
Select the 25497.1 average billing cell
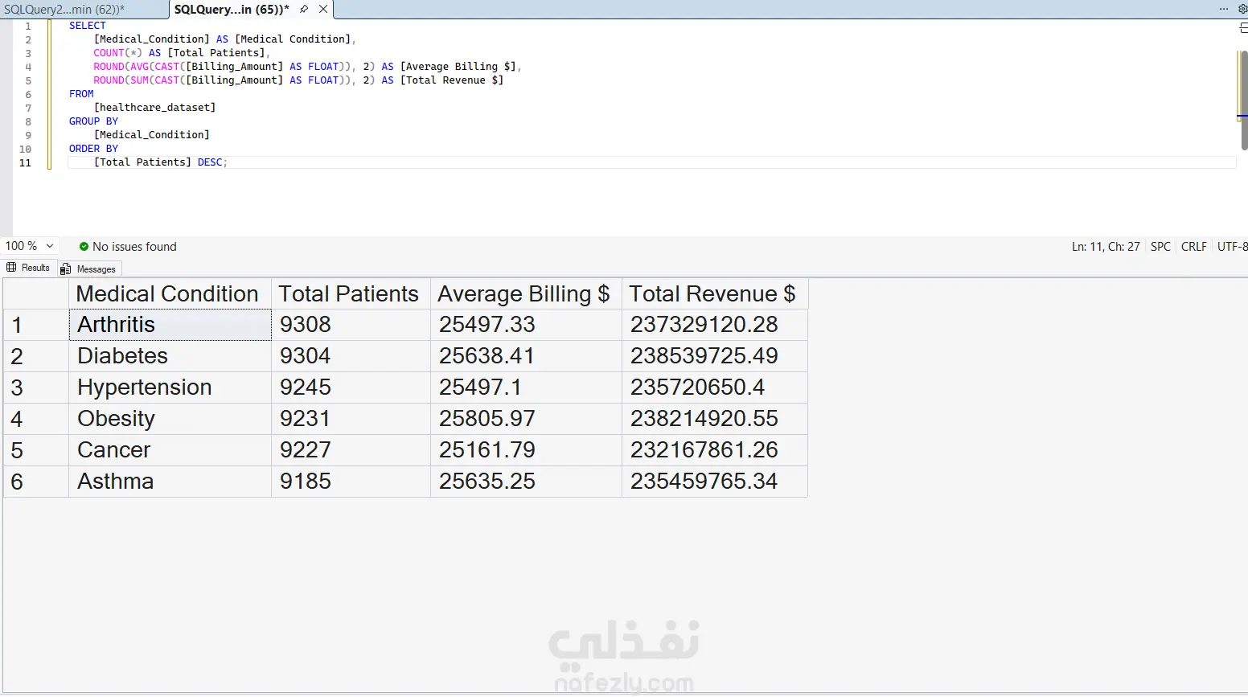coord(526,387)
